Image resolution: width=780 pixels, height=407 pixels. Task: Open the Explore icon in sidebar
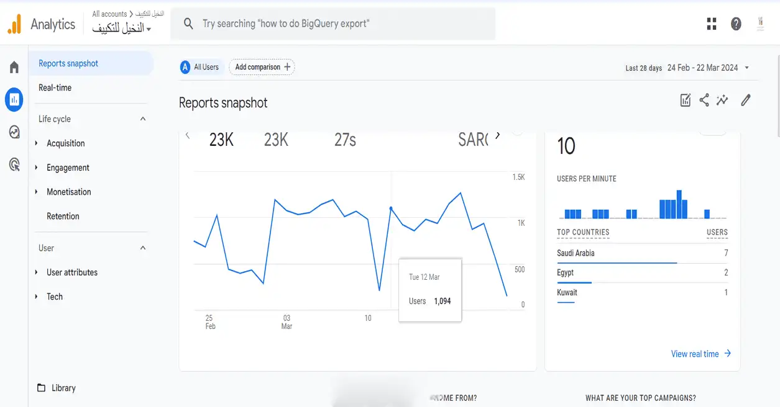point(14,132)
